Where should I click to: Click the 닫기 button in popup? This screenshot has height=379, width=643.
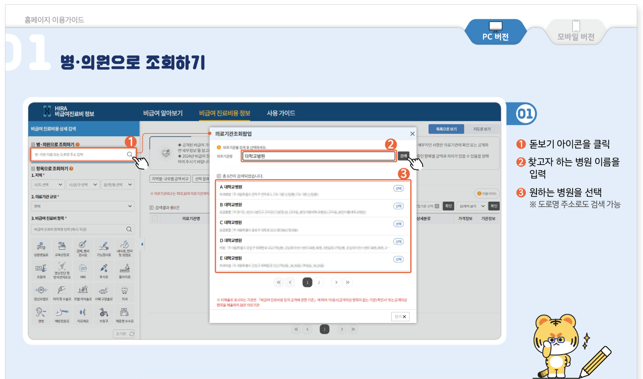pyautogui.click(x=400, y=316)
